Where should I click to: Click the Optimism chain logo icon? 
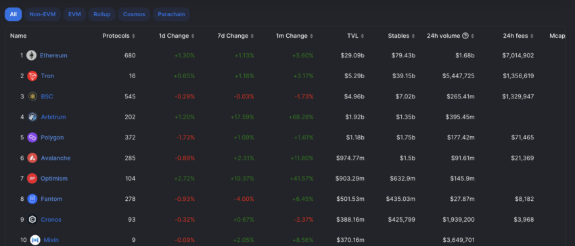point(32,179)
